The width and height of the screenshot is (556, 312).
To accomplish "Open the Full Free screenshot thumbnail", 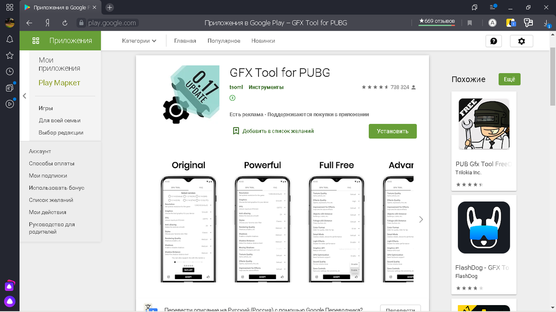I will pyautogui.click(x=336, y=221).
